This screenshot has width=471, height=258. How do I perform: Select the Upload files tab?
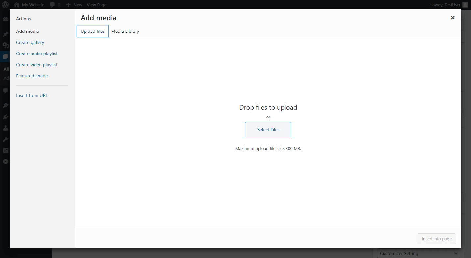(x=92, y=31)
